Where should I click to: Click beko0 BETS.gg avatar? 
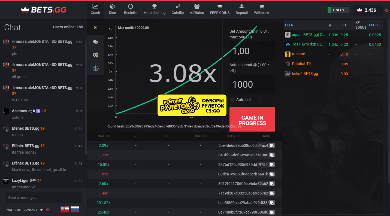(288, 74)
